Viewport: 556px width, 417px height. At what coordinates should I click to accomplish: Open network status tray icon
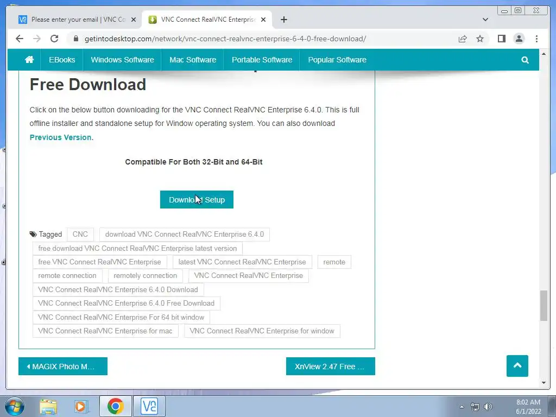click(x=475, y=407)
